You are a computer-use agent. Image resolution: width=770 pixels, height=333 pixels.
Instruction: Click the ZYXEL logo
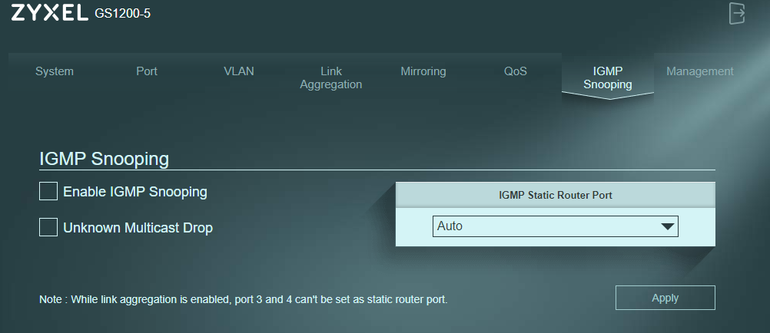coord(50,13)
